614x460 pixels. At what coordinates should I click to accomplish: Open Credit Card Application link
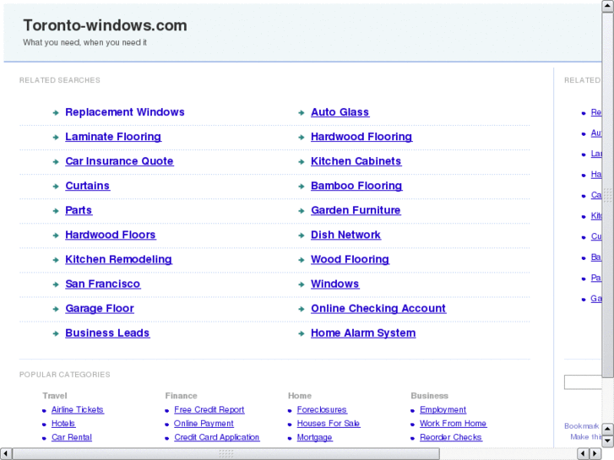(216, 437)
